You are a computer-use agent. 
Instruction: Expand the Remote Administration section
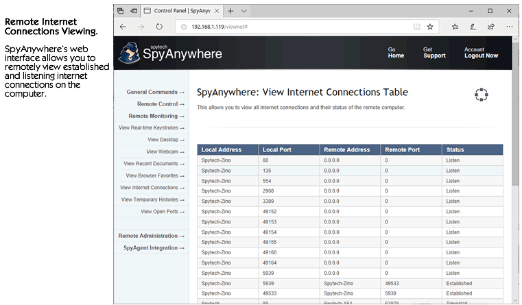tap(151, 236)
